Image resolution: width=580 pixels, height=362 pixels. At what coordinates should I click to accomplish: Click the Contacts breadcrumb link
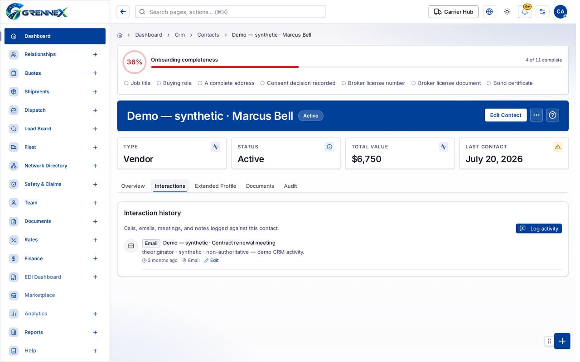tap(208, 35)
